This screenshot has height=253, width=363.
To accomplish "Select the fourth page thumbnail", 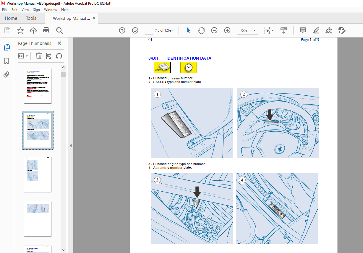I will tap(38, 219).
